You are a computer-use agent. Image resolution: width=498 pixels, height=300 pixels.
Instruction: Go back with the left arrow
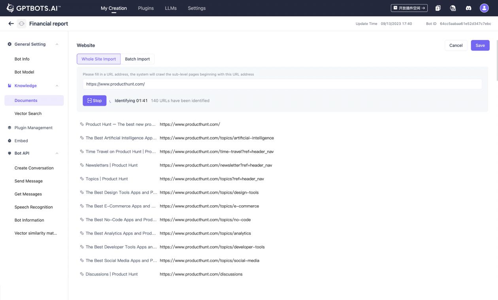click(x=11, y=24)
